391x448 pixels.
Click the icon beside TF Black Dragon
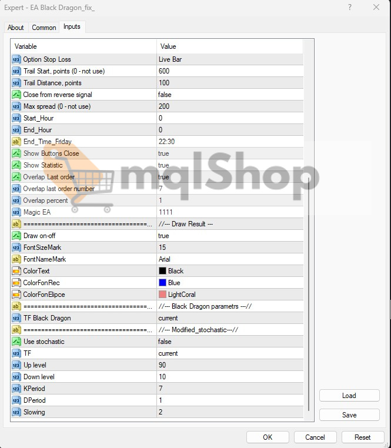(16, 318)
